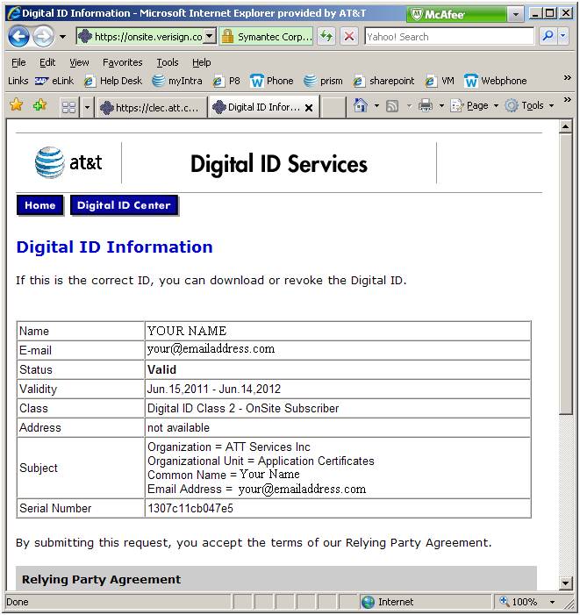Click the onsite.verisign address bar
This screenshot has height=615, width=580.
click(140, 37)
